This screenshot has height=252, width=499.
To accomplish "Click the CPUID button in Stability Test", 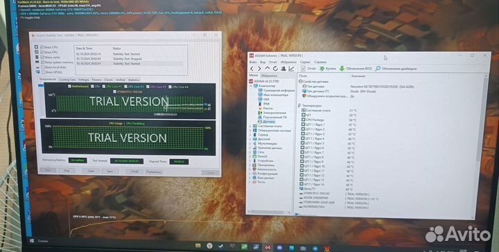I will (134, 172).
